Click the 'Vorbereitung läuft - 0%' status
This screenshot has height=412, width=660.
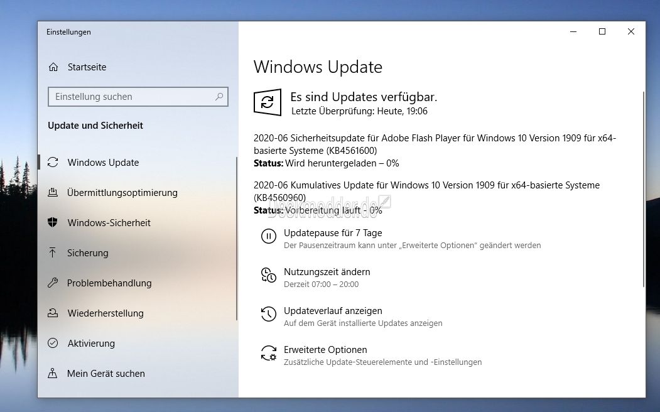[x=334, y=210]
